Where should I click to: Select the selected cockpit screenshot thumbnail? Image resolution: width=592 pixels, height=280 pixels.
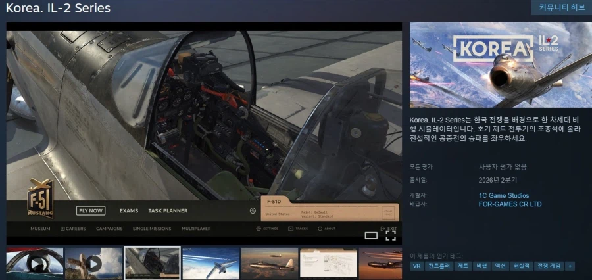pos(152,263)
